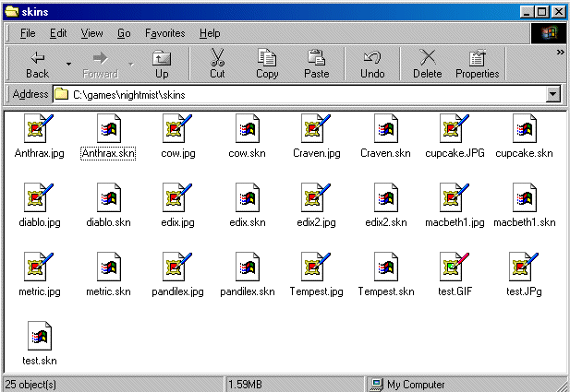Viewport: 570px width, 392px height.
Task: Click into the Address path field
Action: click(296, 94)
